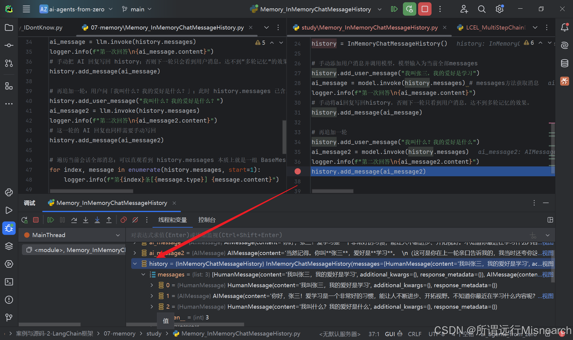Image resolution: width=573 pixels, height=340 pixels.
Task: Show hidden tabs in right editor
Action: pyautogui.click(x=535, y=27)
